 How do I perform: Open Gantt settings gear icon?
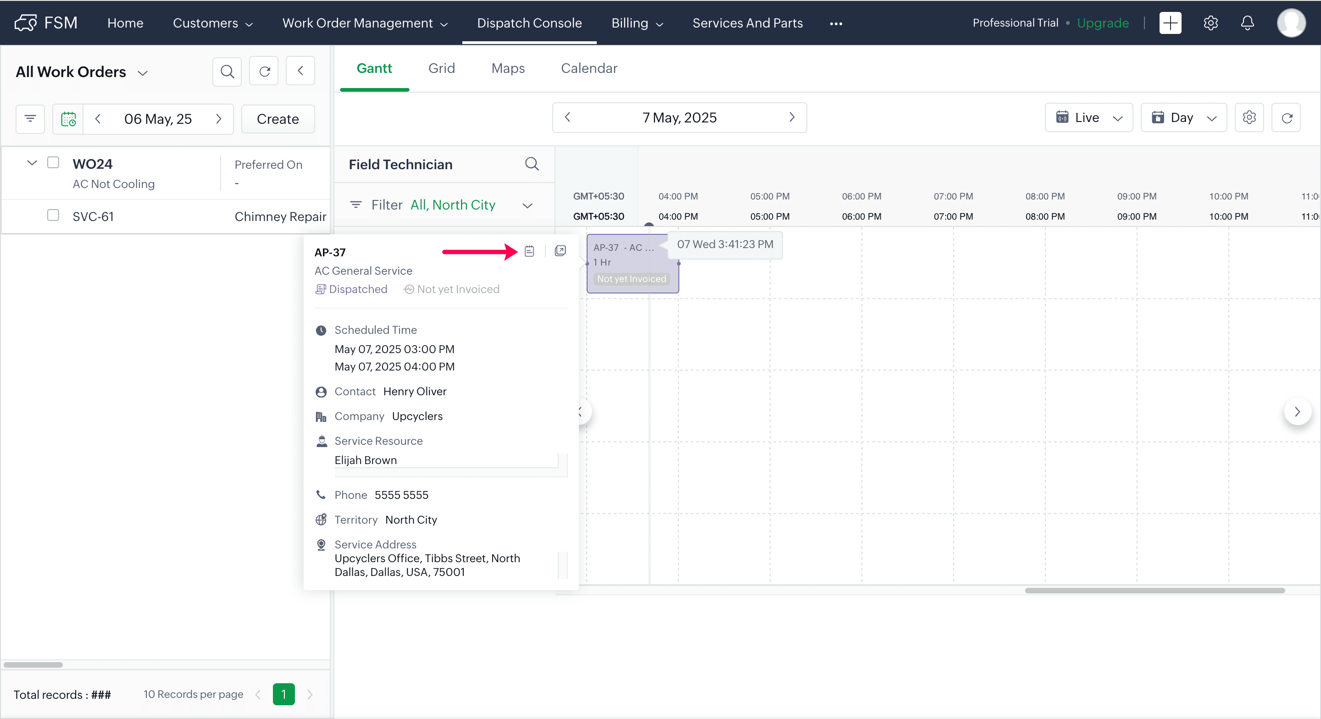[1249, 118]
